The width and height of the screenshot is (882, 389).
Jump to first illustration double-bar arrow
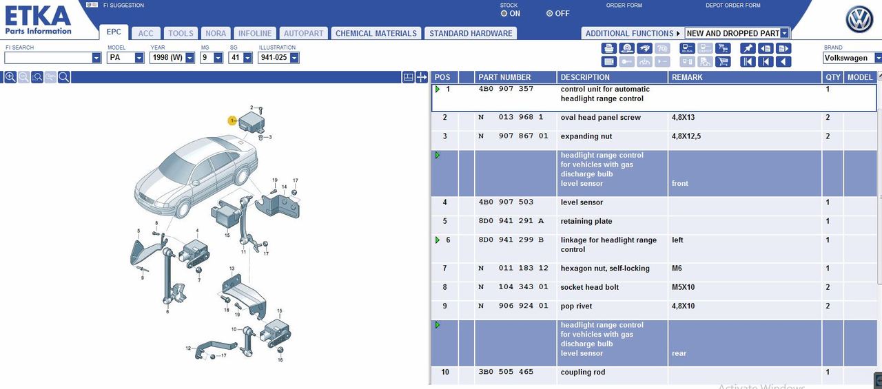point(748,61)
